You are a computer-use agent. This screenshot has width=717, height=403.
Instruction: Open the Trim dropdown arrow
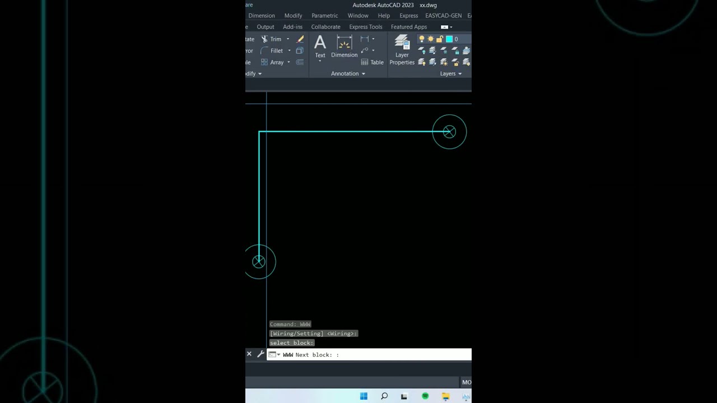pos(288,39)
